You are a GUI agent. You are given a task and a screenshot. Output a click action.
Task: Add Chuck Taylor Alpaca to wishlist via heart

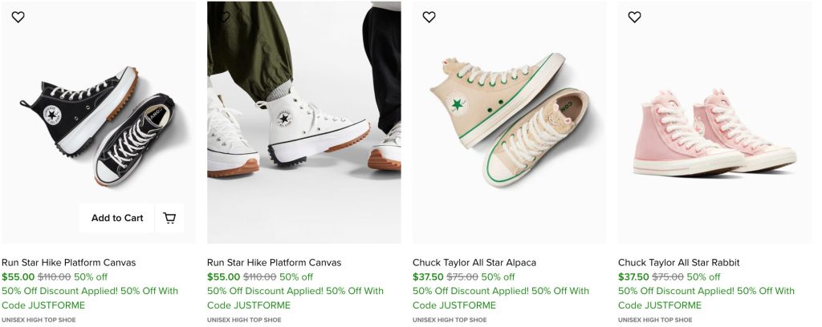tap(429, 17)
